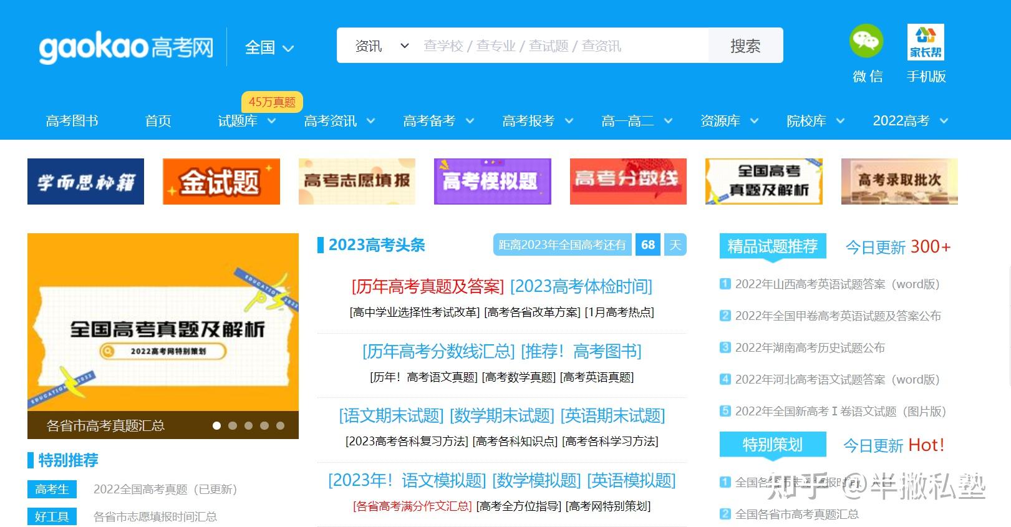The height and width of the screenshot is (527, 1011).
Task: Focus the 查学校/查专业 search field
Action: pos(561,46)
